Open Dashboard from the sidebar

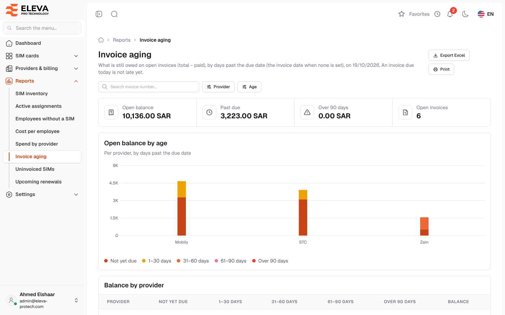(x=42, y=43)
